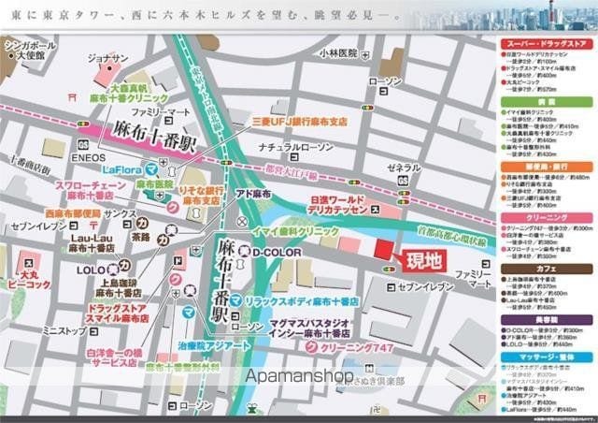Click the red 現地 site label
The width and height of the screenshot is (598, 423).
pos(424,262)
